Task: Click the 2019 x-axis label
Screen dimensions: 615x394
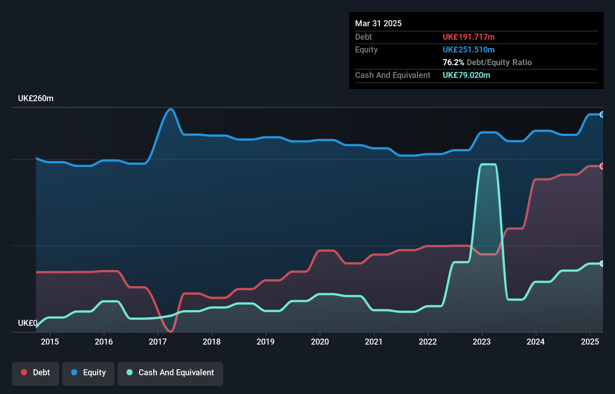Action: (266, 342)
